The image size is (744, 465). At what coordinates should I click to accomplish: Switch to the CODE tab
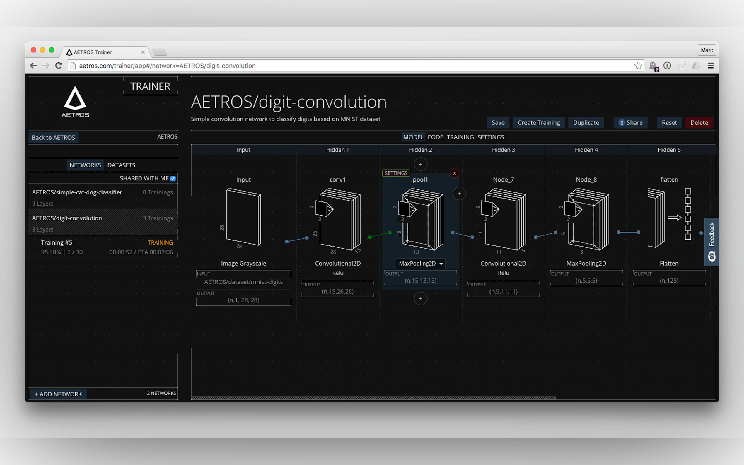click(435, 137)
